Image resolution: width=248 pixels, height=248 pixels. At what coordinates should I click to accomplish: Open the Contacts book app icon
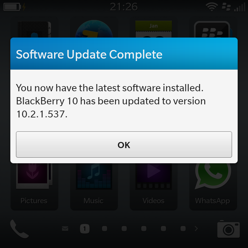tap(34, 29)
